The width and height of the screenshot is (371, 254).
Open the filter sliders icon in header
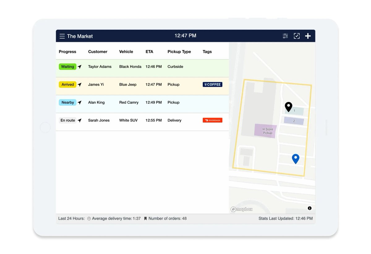click(285, 36)
